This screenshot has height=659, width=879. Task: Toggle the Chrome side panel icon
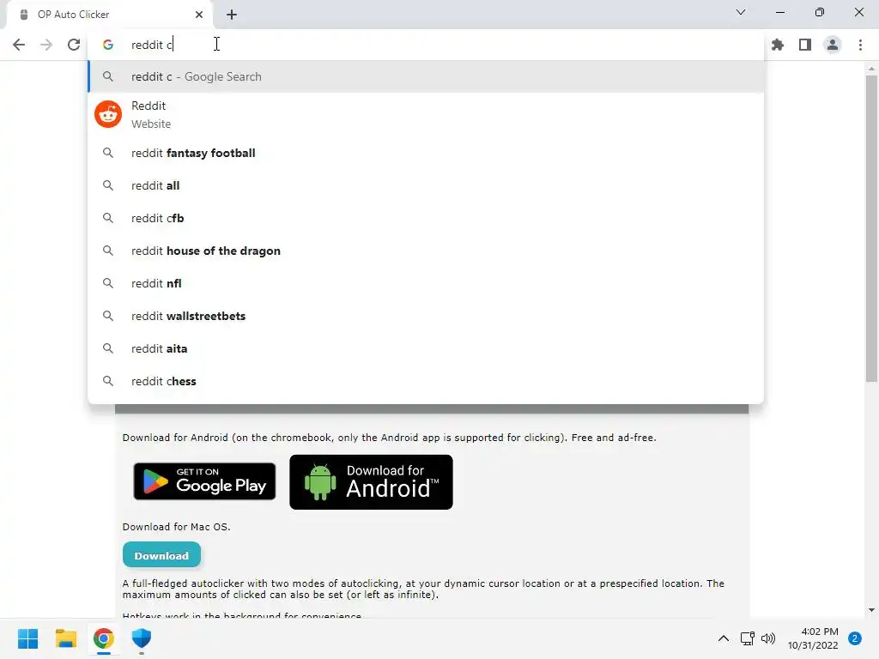click(805, 45)
